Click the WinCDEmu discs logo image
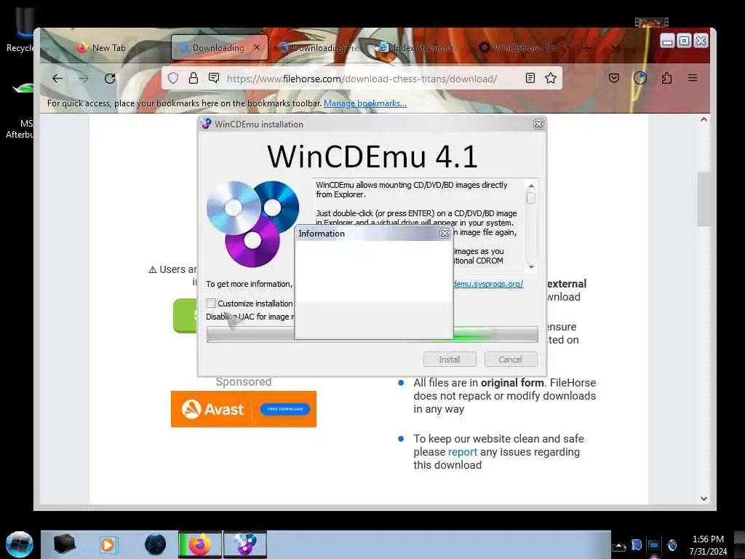Viewport: 745px width, 559px height. point(252,223)
